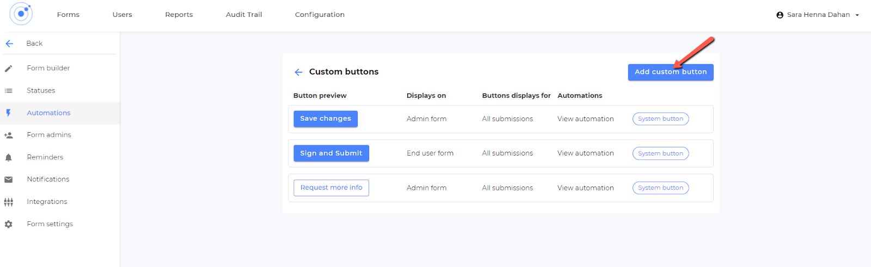871x267 pixels.
Task: Click Back in the left sidebar
Action: point(34,44)
